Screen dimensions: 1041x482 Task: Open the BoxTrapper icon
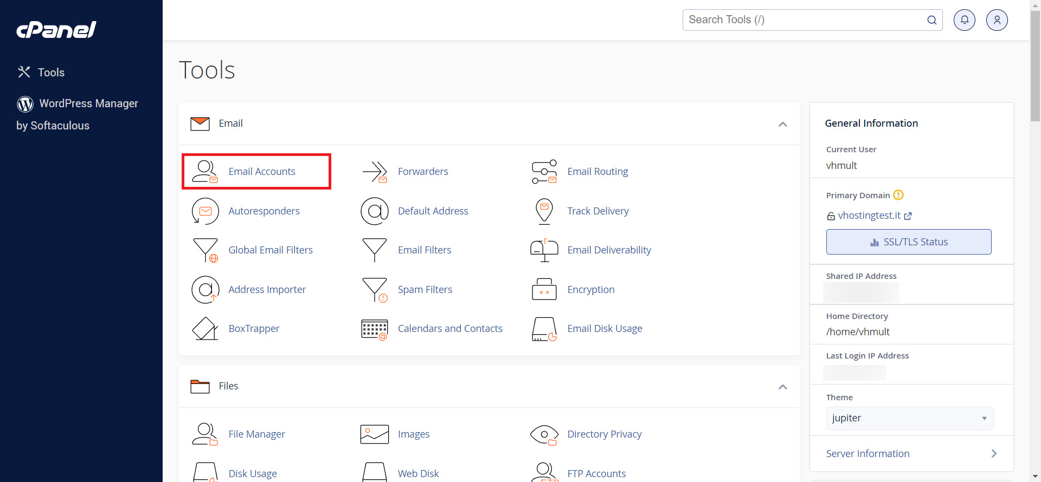coord(205,329)
